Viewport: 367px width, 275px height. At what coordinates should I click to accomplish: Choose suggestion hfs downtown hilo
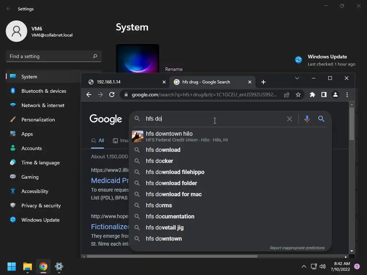[x=230, y=136]
